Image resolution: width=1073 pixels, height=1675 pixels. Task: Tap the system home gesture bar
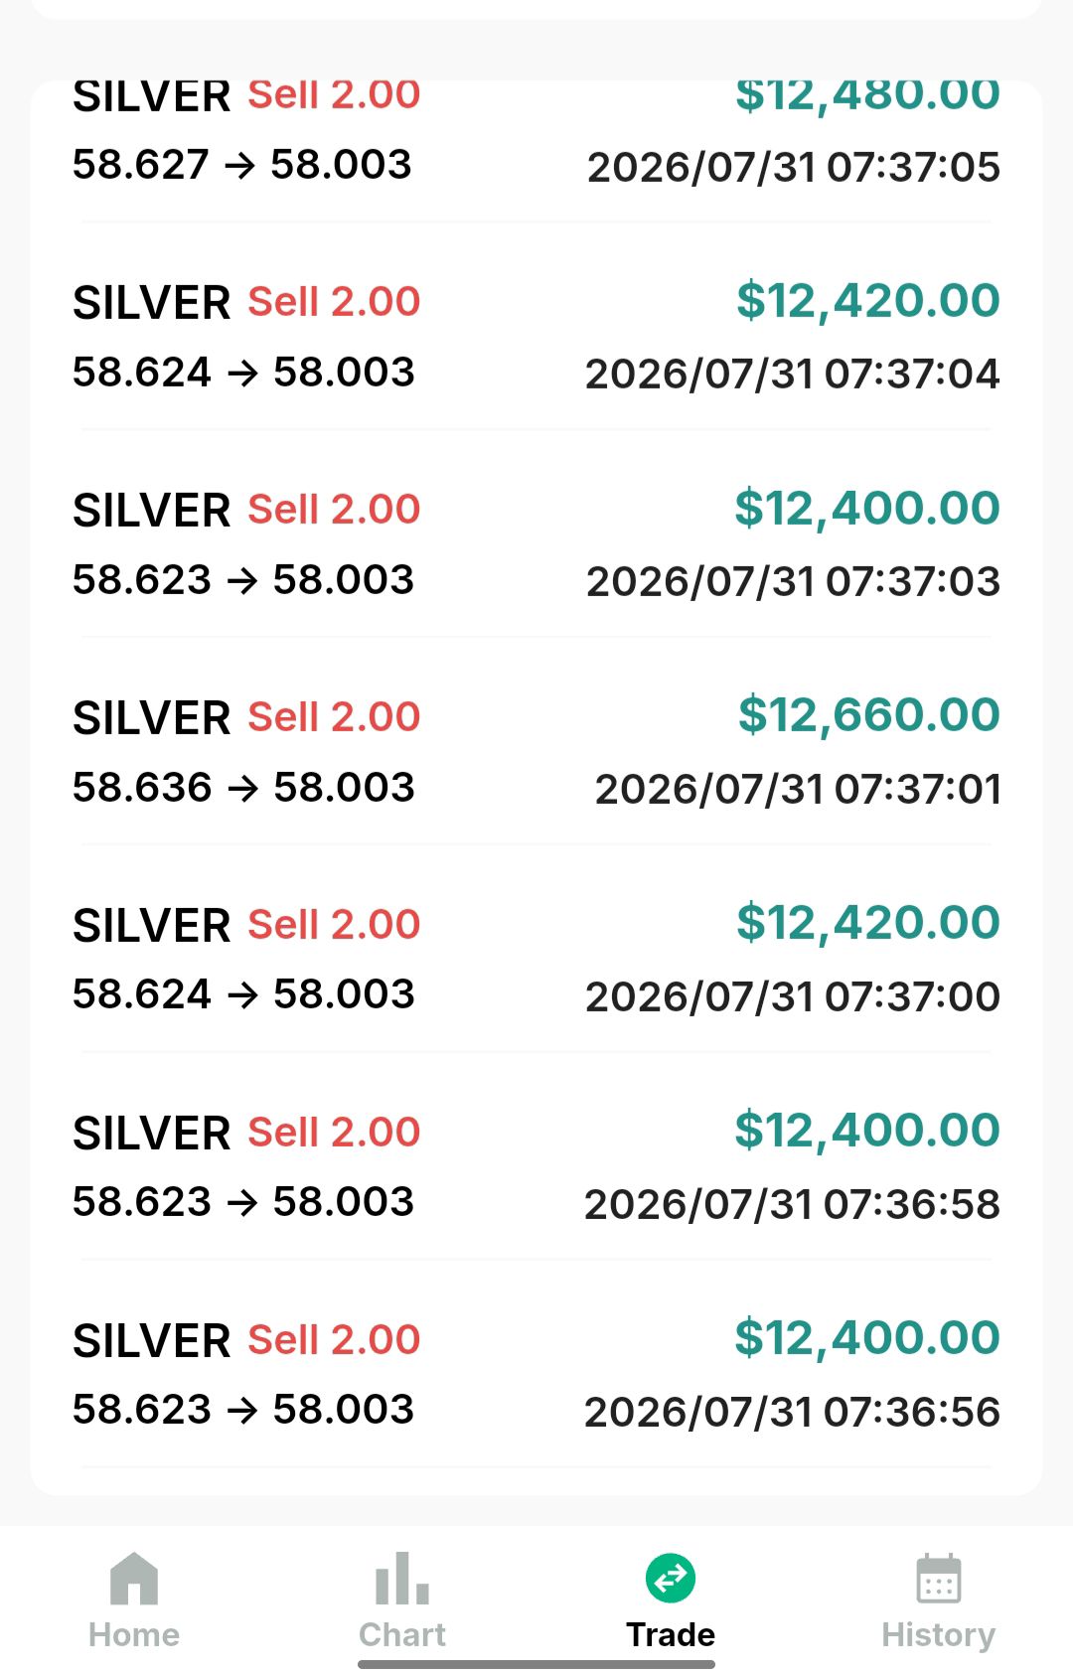tap(536, 1664)
